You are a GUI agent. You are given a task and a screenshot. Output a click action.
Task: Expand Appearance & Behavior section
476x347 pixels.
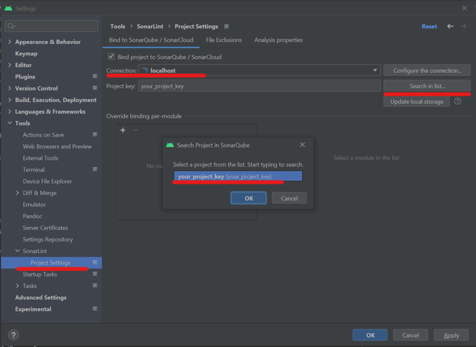click(x=10, y=41)
